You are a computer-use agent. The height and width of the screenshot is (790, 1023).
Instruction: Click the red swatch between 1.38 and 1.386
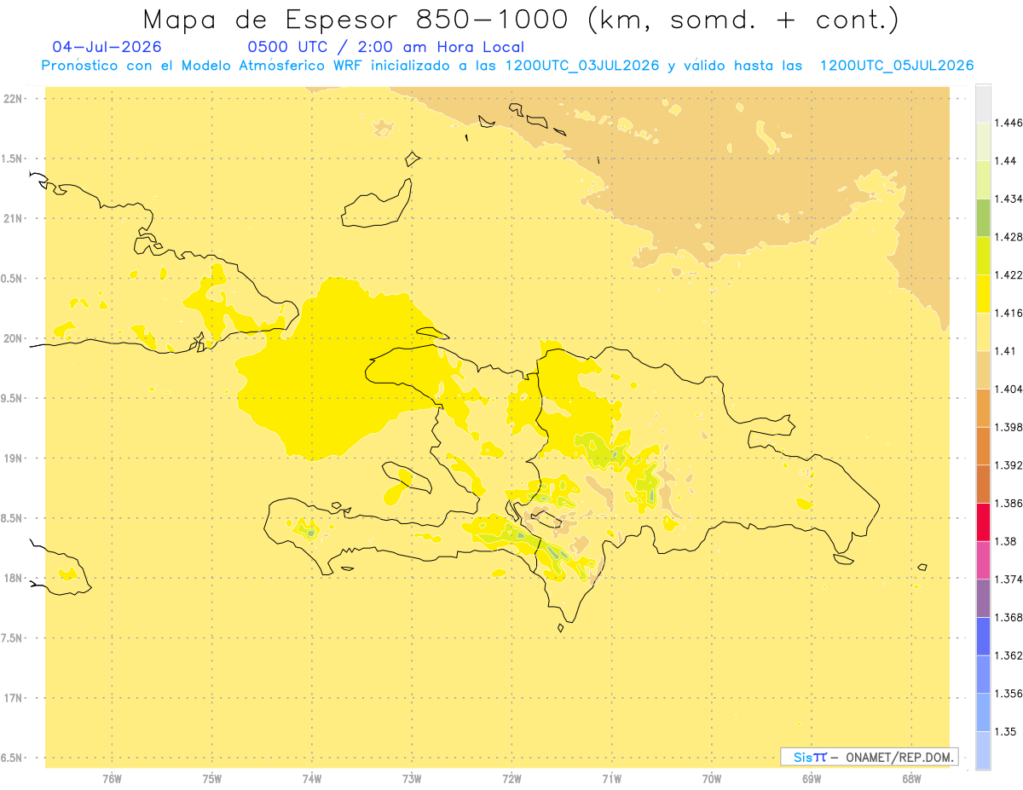point(983,522)
